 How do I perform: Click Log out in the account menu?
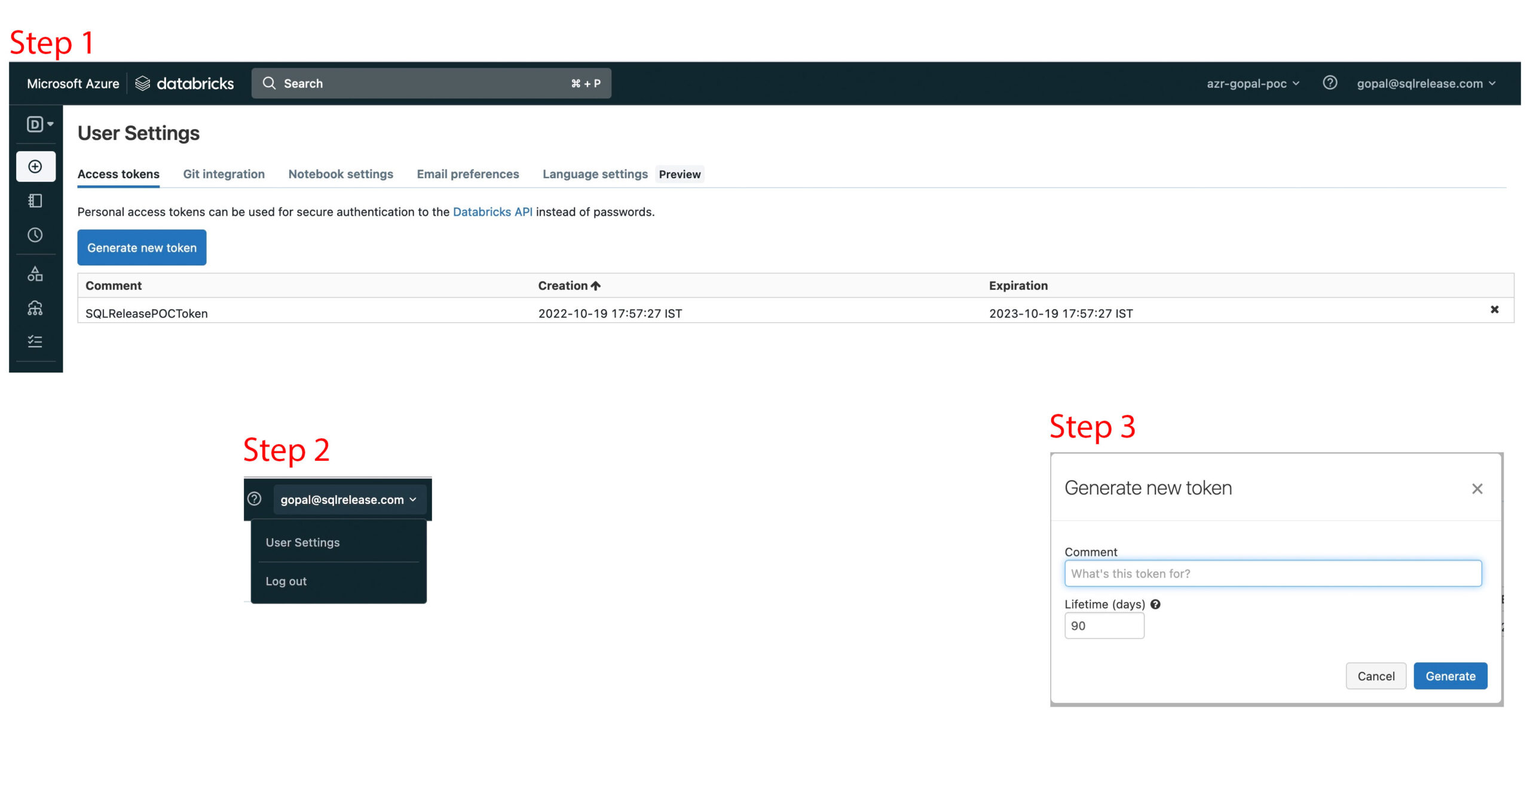(286, 580)
